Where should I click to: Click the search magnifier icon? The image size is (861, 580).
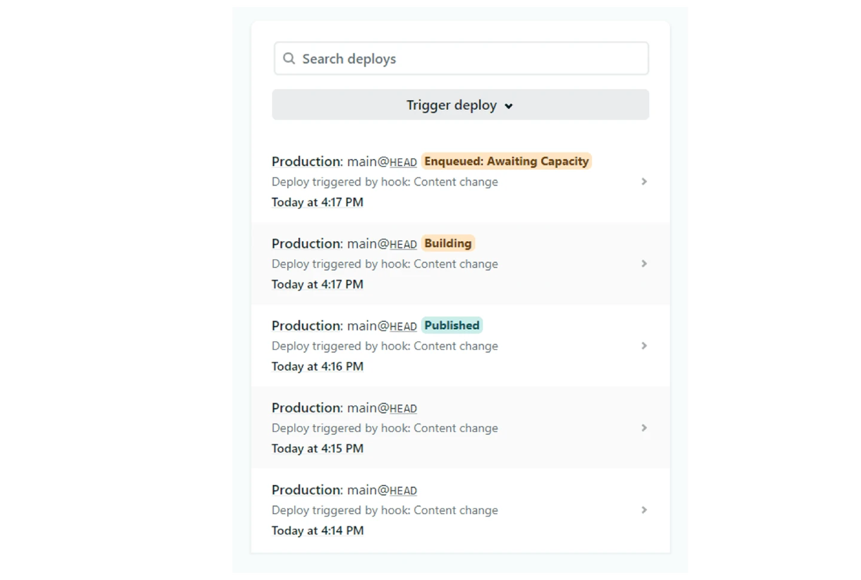(289, 59)
